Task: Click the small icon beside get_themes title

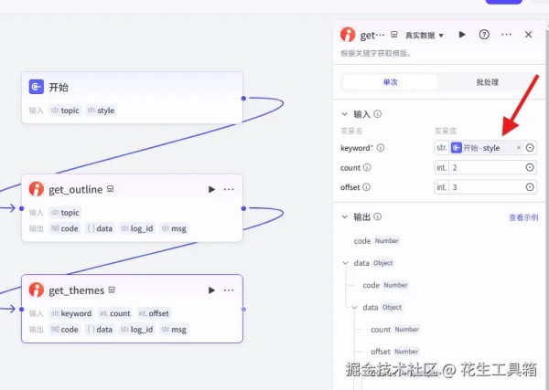Action: coord(112,290)
